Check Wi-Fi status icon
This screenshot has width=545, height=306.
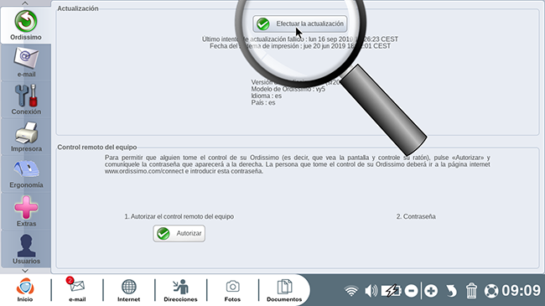[x=351, y=291]
